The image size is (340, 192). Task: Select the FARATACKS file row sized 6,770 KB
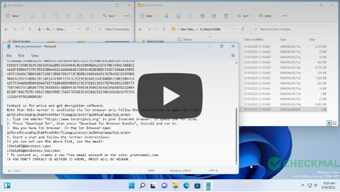pos(283,67)
